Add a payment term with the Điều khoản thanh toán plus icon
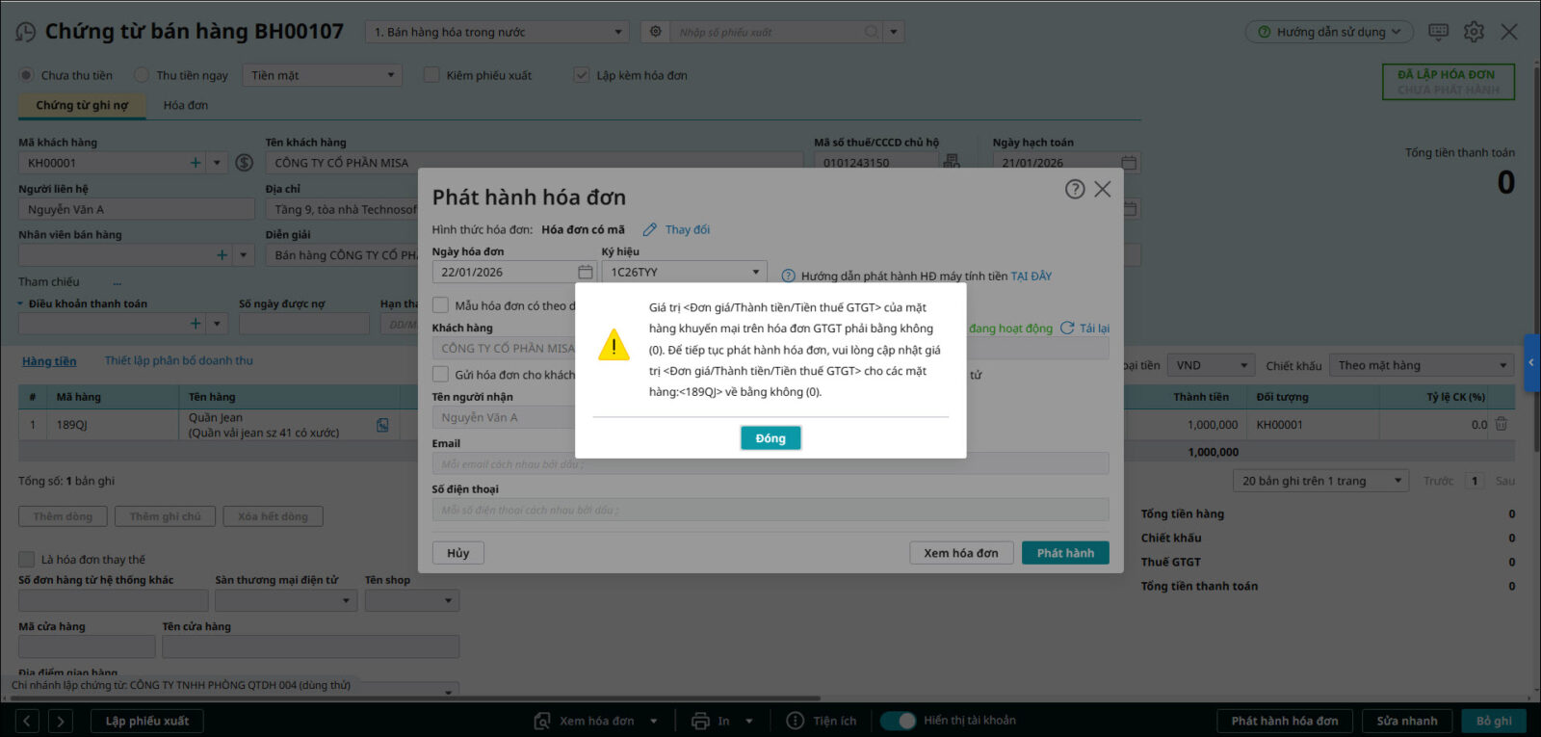 tap(196, 324)
